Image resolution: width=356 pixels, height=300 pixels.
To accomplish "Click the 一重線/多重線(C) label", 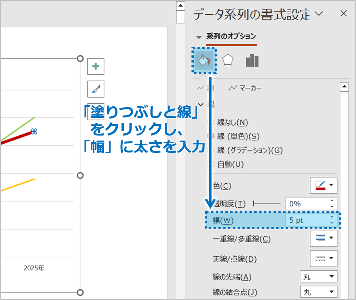I will pyautogui.click(x=242, y=239).
